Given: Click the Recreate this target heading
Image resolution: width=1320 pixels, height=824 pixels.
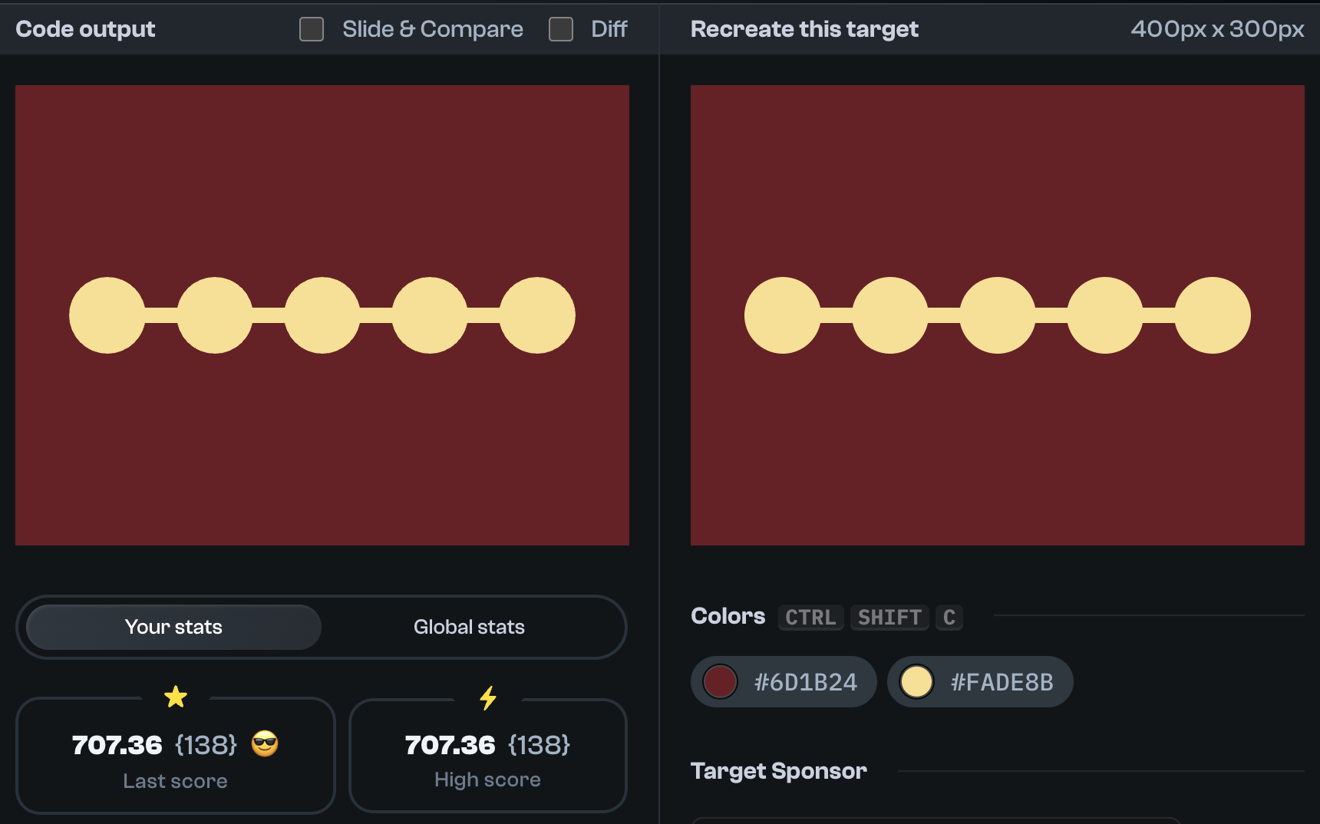Looking at the screenshot, I should click(804, 29).
